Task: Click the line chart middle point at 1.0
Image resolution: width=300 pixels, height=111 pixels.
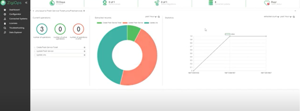Action: click(x=230, y=36)
